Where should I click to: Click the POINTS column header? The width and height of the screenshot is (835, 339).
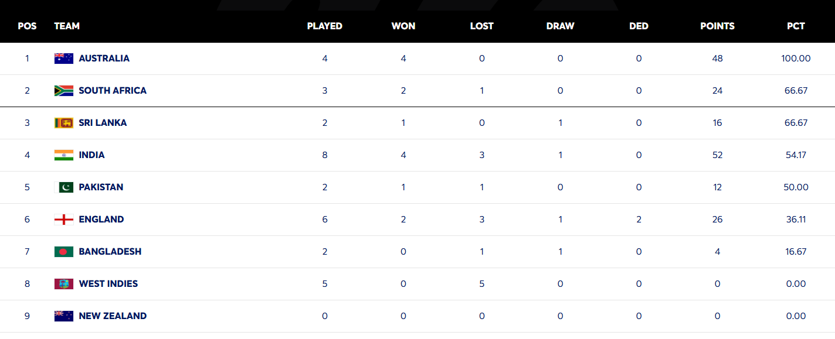[717, 26]
